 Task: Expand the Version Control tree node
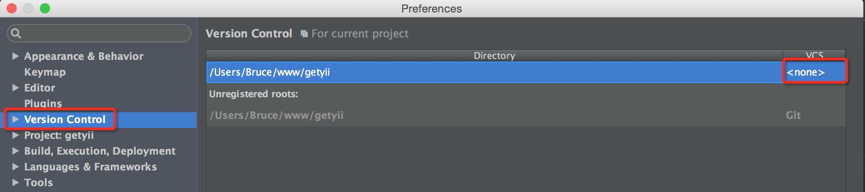pos(15,119)
